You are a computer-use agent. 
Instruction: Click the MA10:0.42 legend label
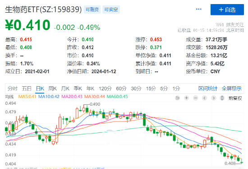[49, 97]
